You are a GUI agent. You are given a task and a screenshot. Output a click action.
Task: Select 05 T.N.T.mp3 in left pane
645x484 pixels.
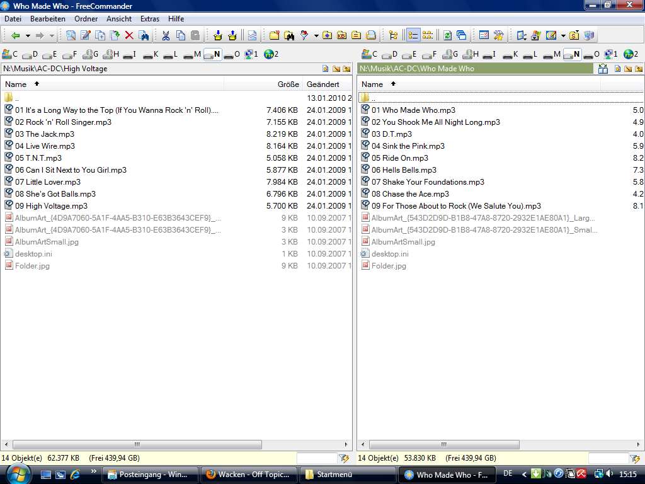[x=38, y=158]
